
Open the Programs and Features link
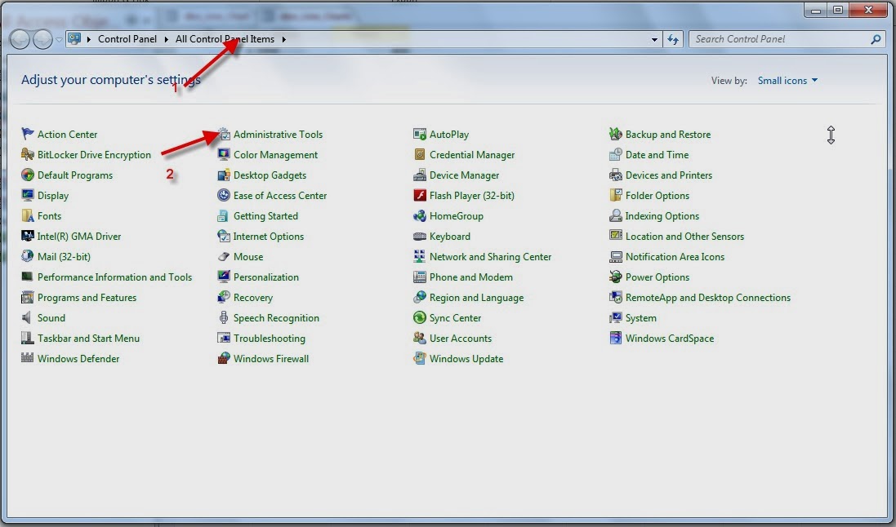point(87,298)
